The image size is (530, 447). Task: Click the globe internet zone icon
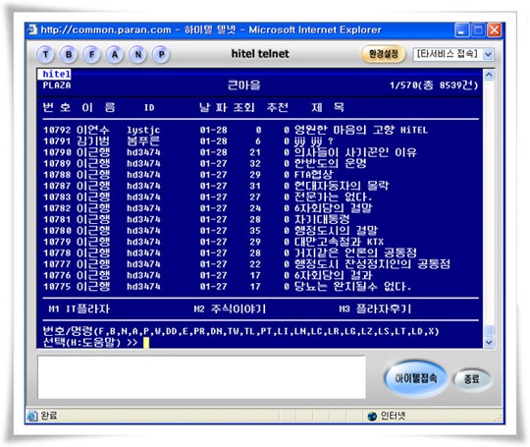coord(372,416)
